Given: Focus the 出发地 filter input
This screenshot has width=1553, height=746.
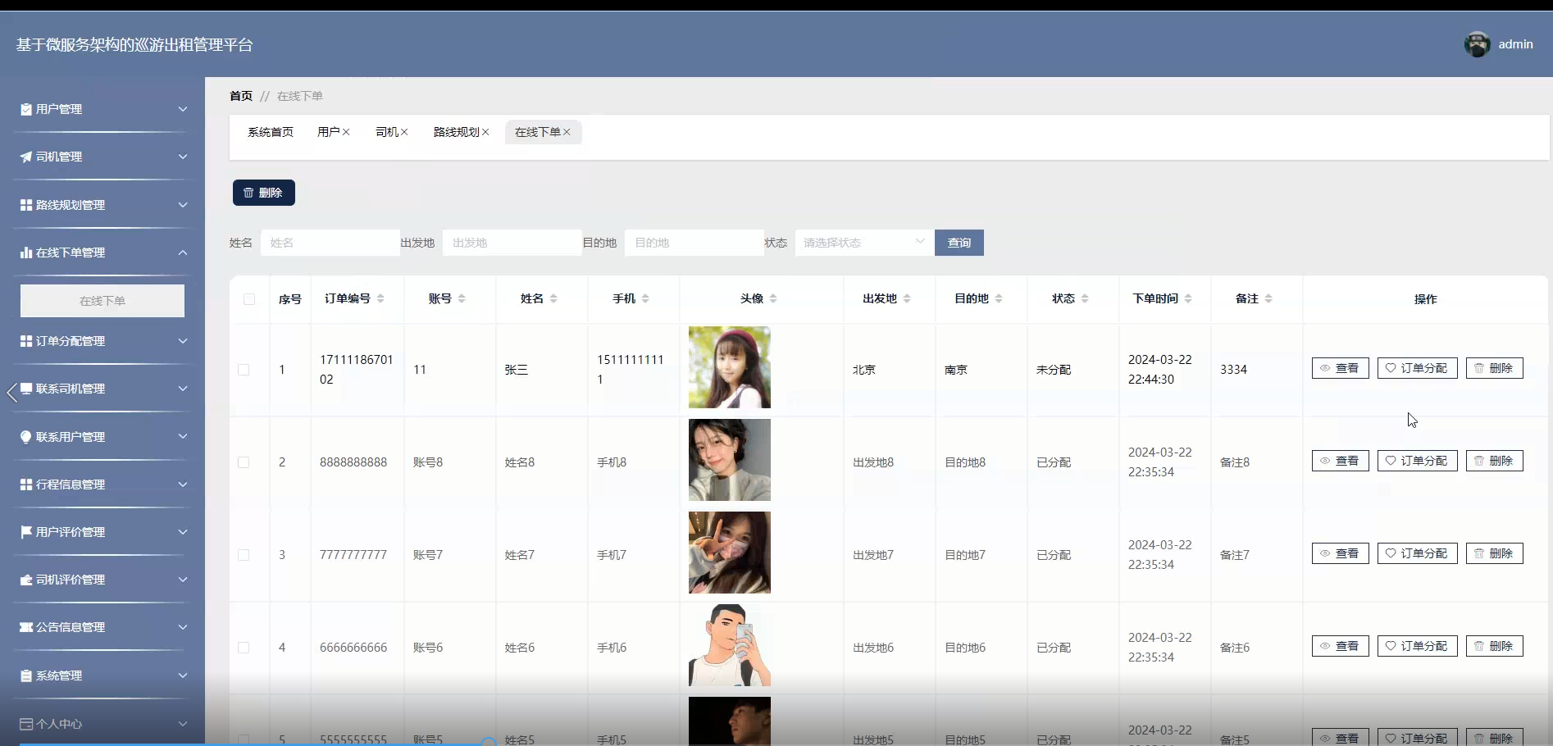Looking at the screenshot, I should click(x=512, y=243).
